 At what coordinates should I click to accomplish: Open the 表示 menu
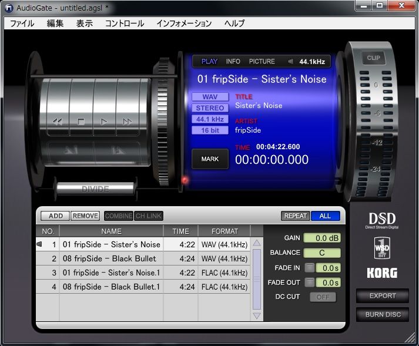[85, 23]
